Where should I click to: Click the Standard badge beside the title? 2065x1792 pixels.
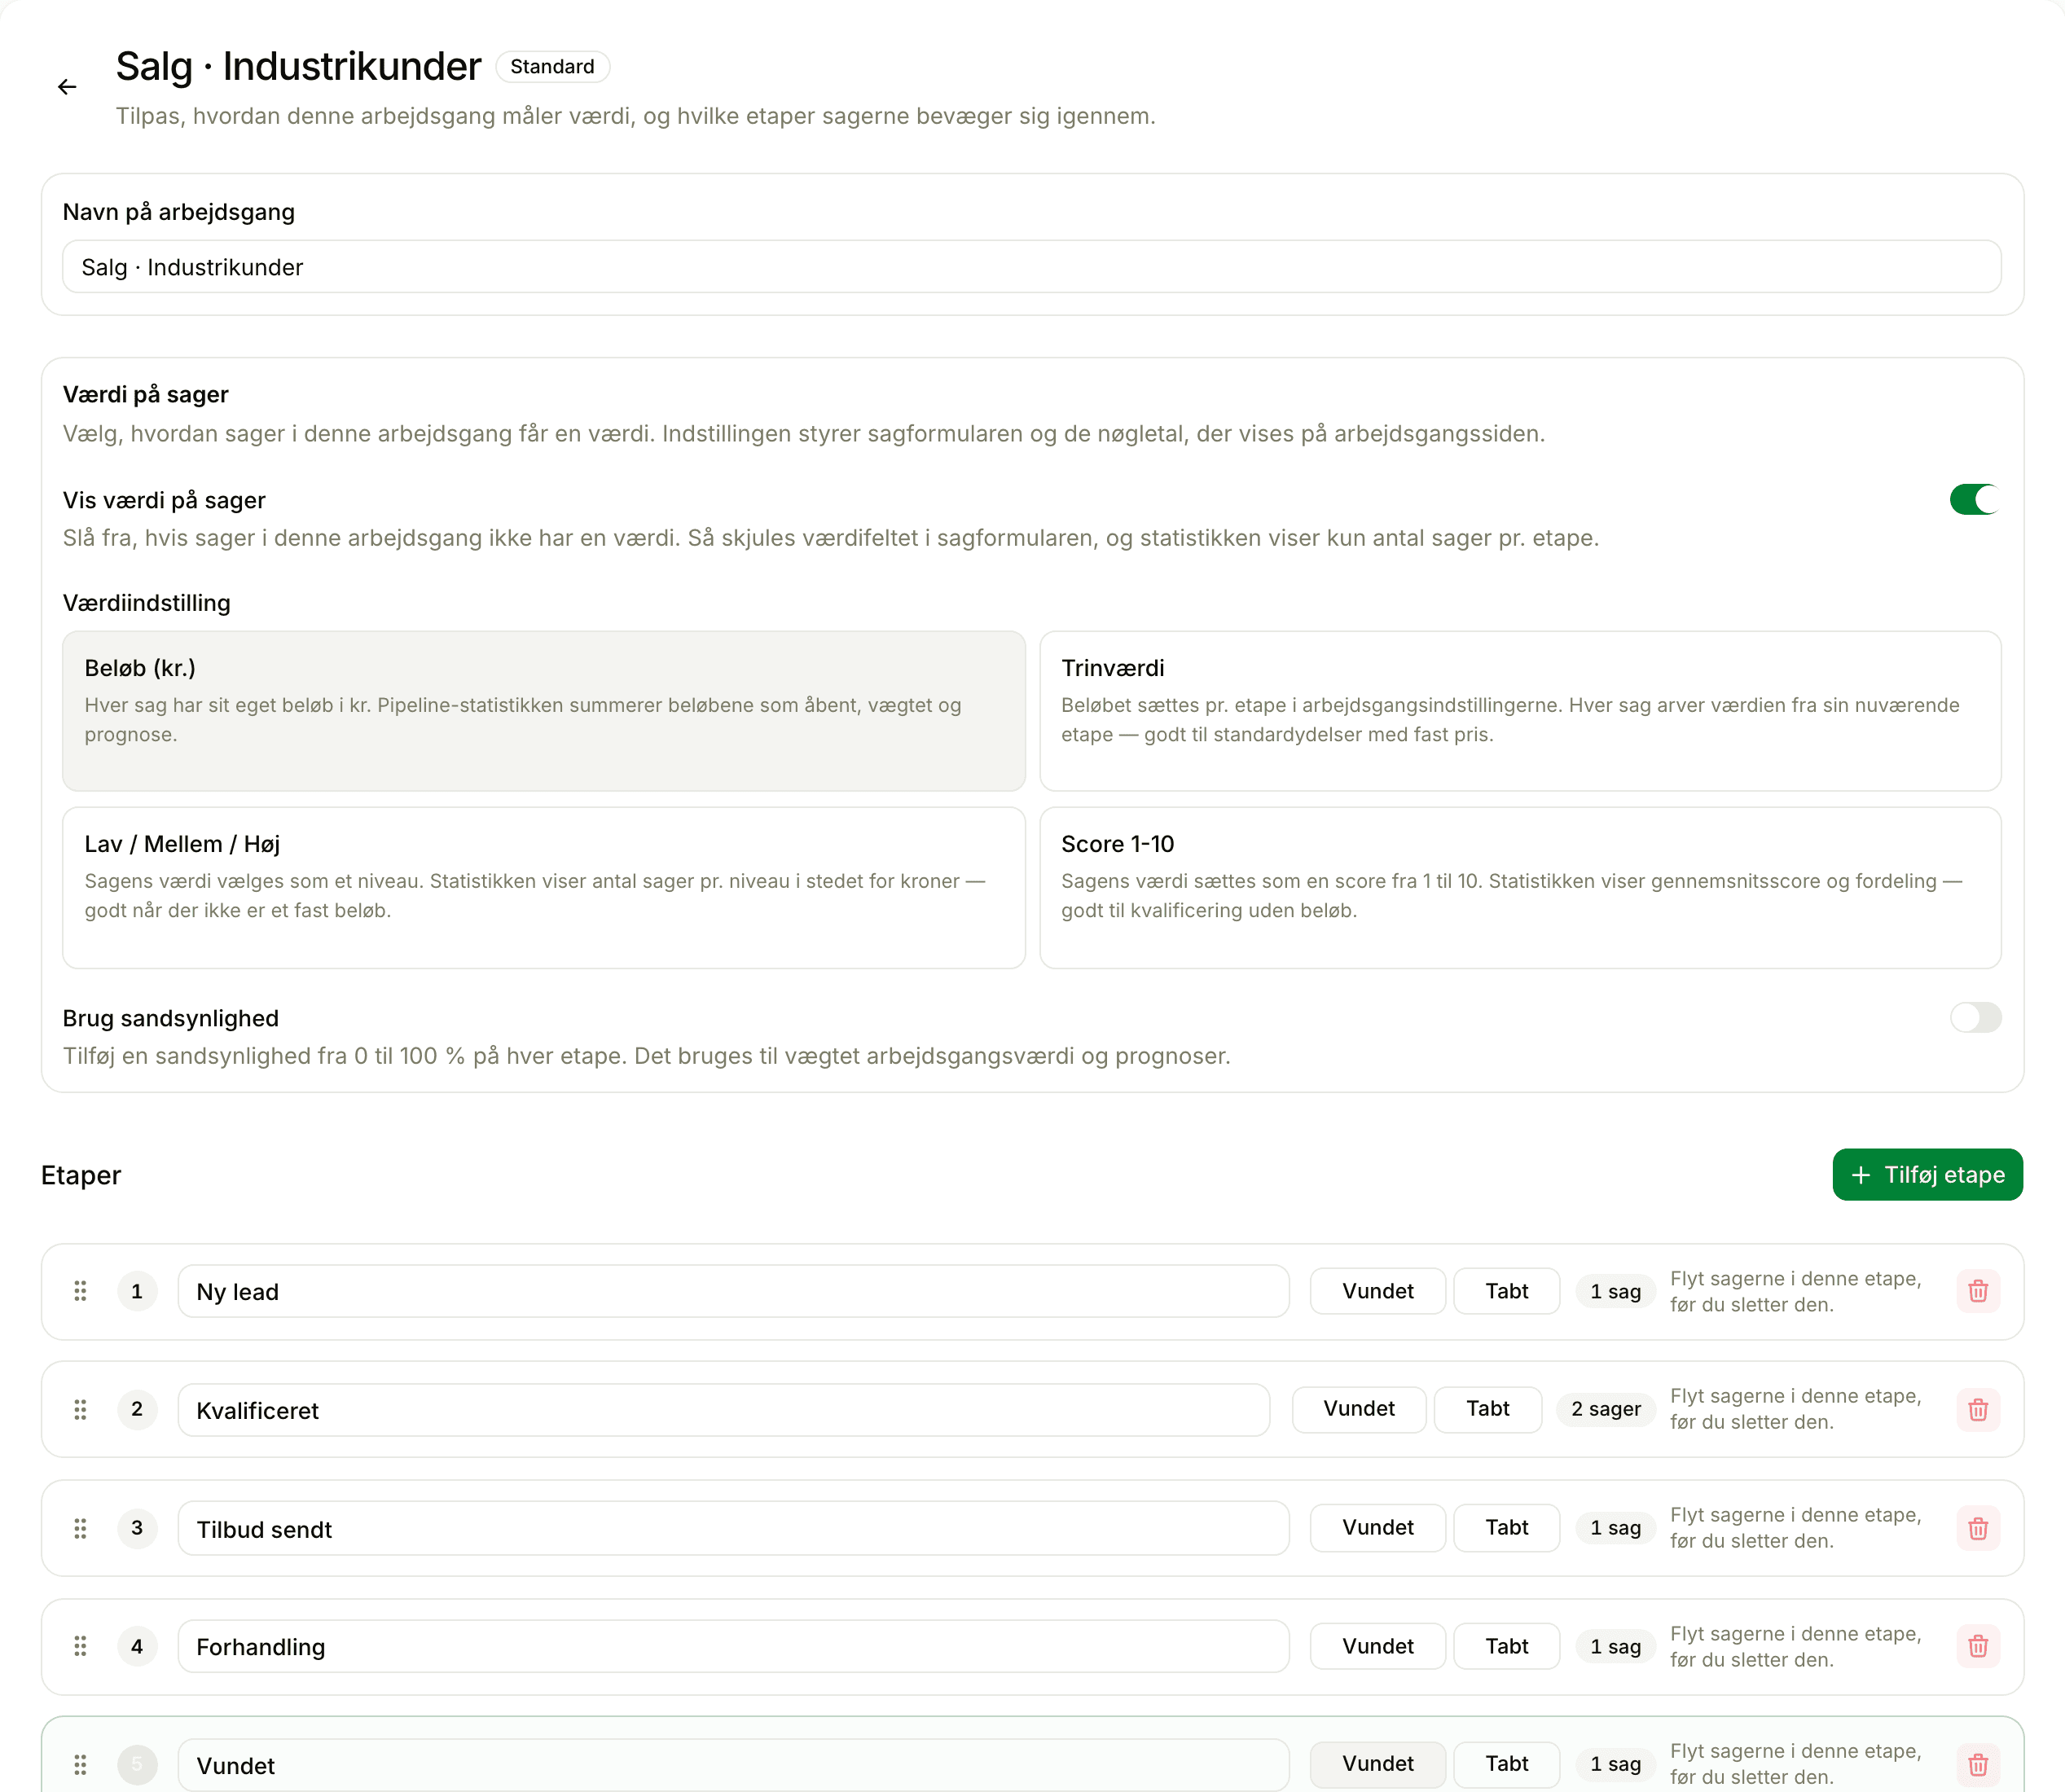pos(552,67)
